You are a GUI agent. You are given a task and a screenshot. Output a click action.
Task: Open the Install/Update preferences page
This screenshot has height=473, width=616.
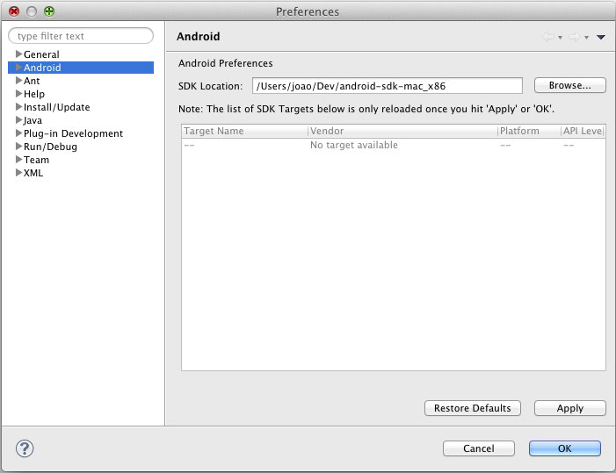click(x=56, y=107)
